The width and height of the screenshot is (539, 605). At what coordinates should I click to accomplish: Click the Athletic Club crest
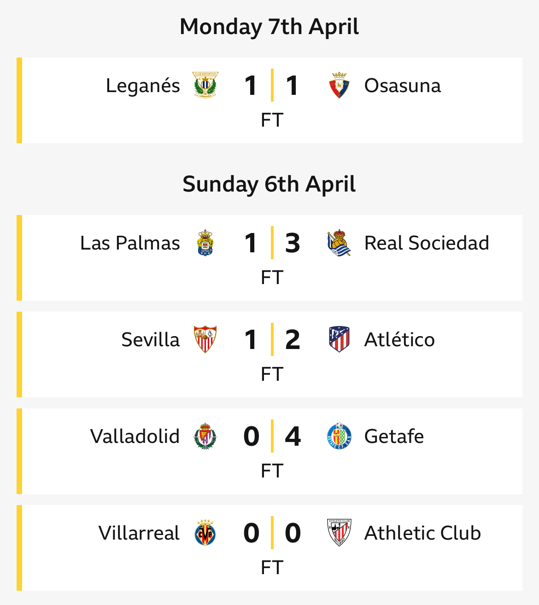click(339, 533)
